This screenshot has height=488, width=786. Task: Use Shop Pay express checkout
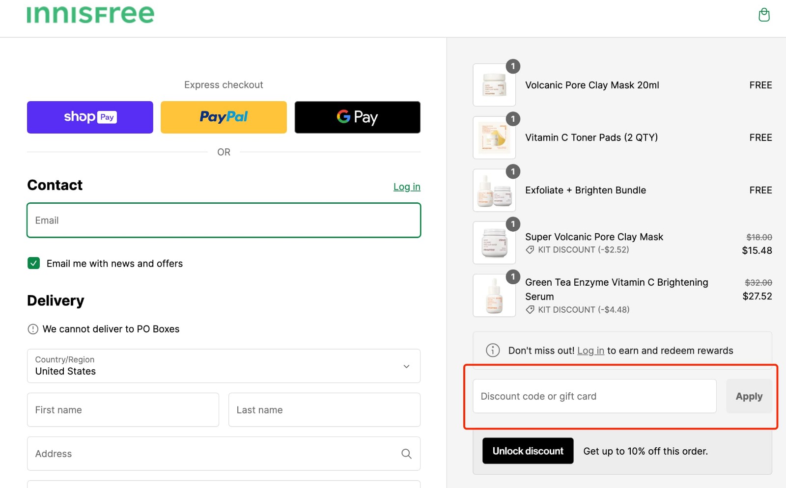pyautogui.click(x=89, y=117)
